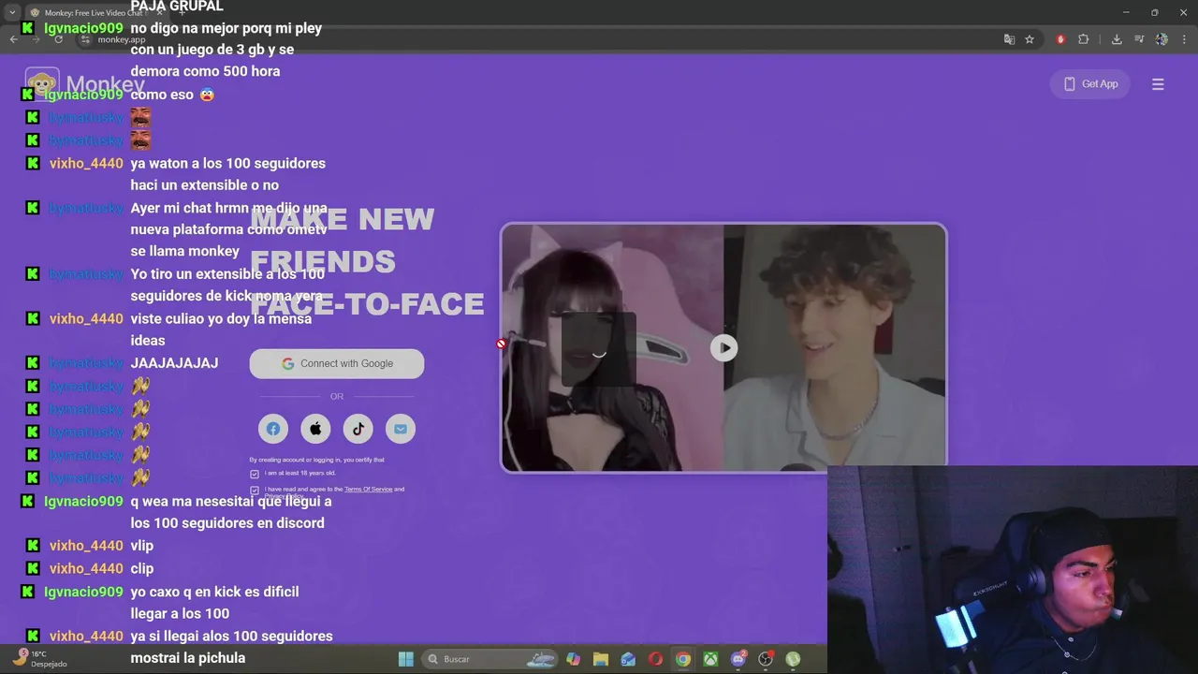This screenshot has height=674, width=1198.
Task: Sign in with the TikTok icon
Action: pyautogui.click(x=358, y=429)
